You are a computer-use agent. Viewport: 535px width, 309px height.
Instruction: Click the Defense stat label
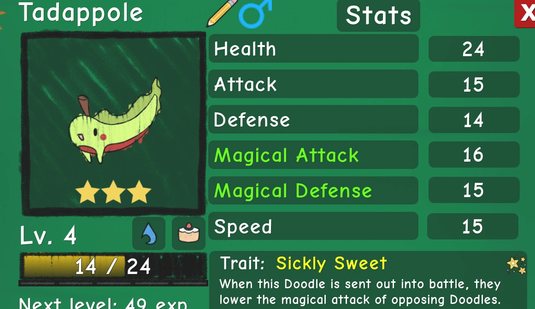click(252, 120)
